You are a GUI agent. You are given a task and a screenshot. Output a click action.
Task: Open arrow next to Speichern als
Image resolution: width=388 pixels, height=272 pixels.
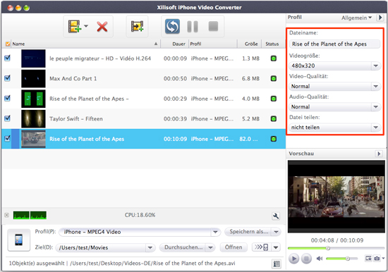tap(276, 232)
